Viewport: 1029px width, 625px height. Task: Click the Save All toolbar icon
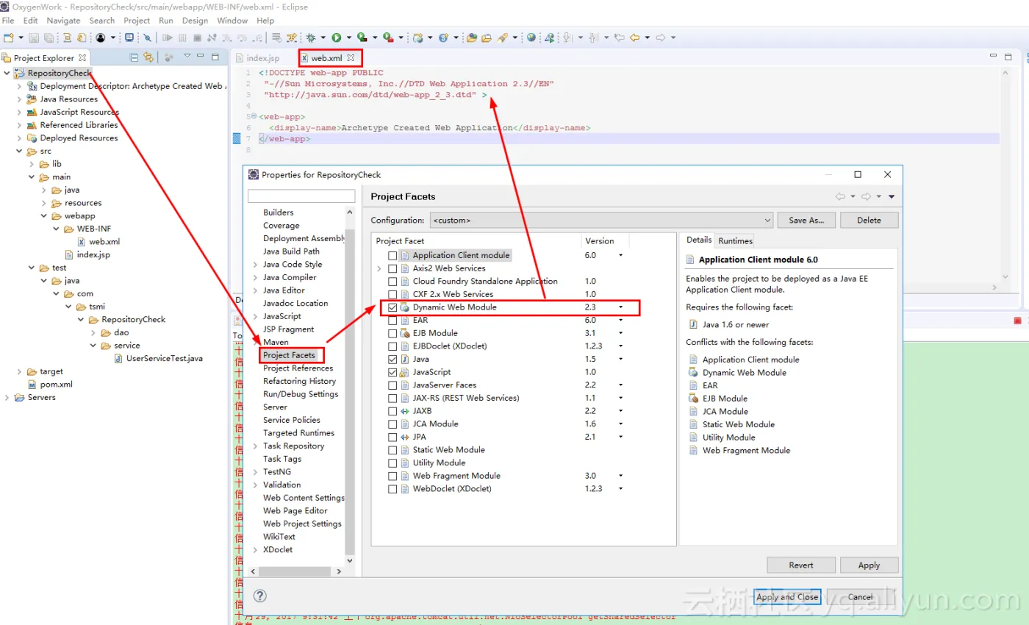pyautogui.click(x=49, y=37)
